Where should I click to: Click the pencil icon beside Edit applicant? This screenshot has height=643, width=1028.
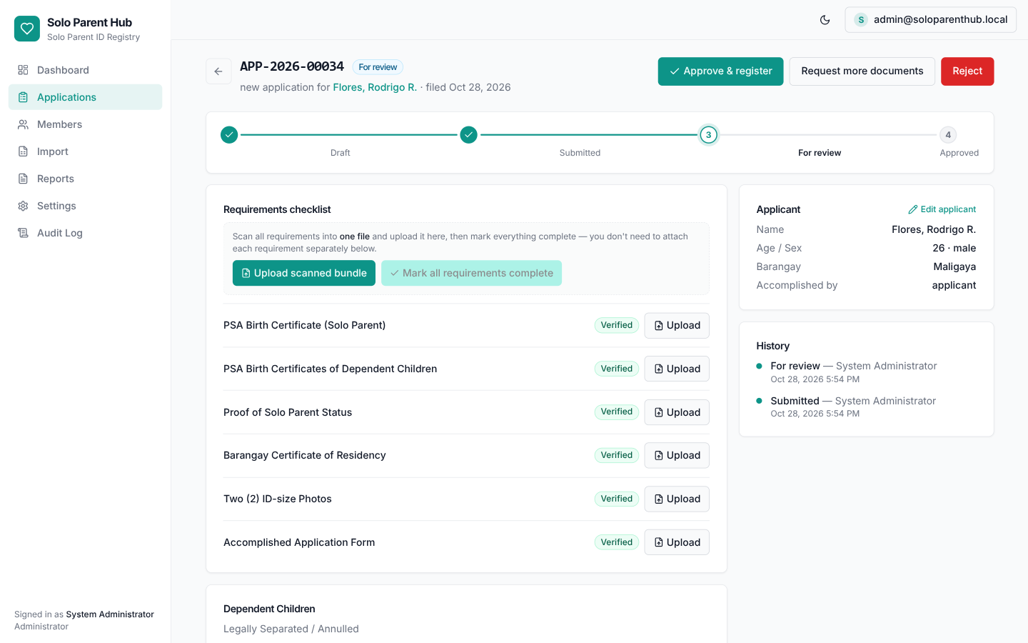(x=912, y=209)
